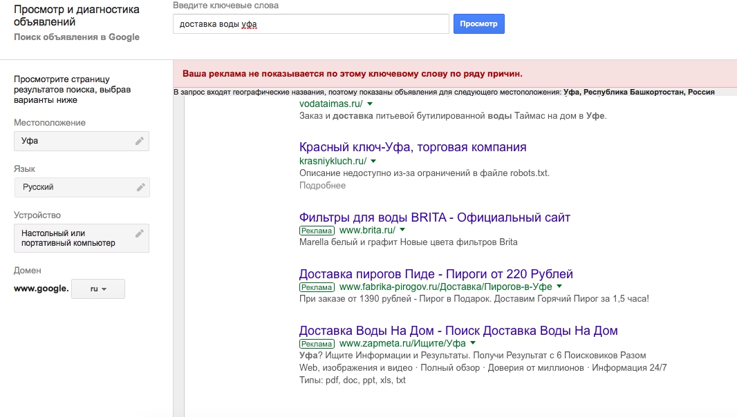Expand arrow next to fabrika-pirogov.ru URL

559,287
